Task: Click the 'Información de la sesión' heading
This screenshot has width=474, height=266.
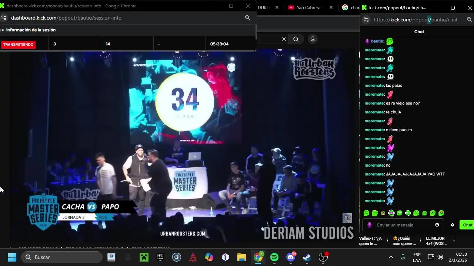Action: tap(31, 30)
